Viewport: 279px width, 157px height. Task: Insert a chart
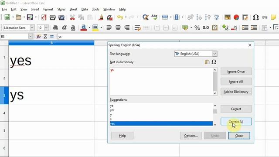pyautogui.click(x=236, y=17)
